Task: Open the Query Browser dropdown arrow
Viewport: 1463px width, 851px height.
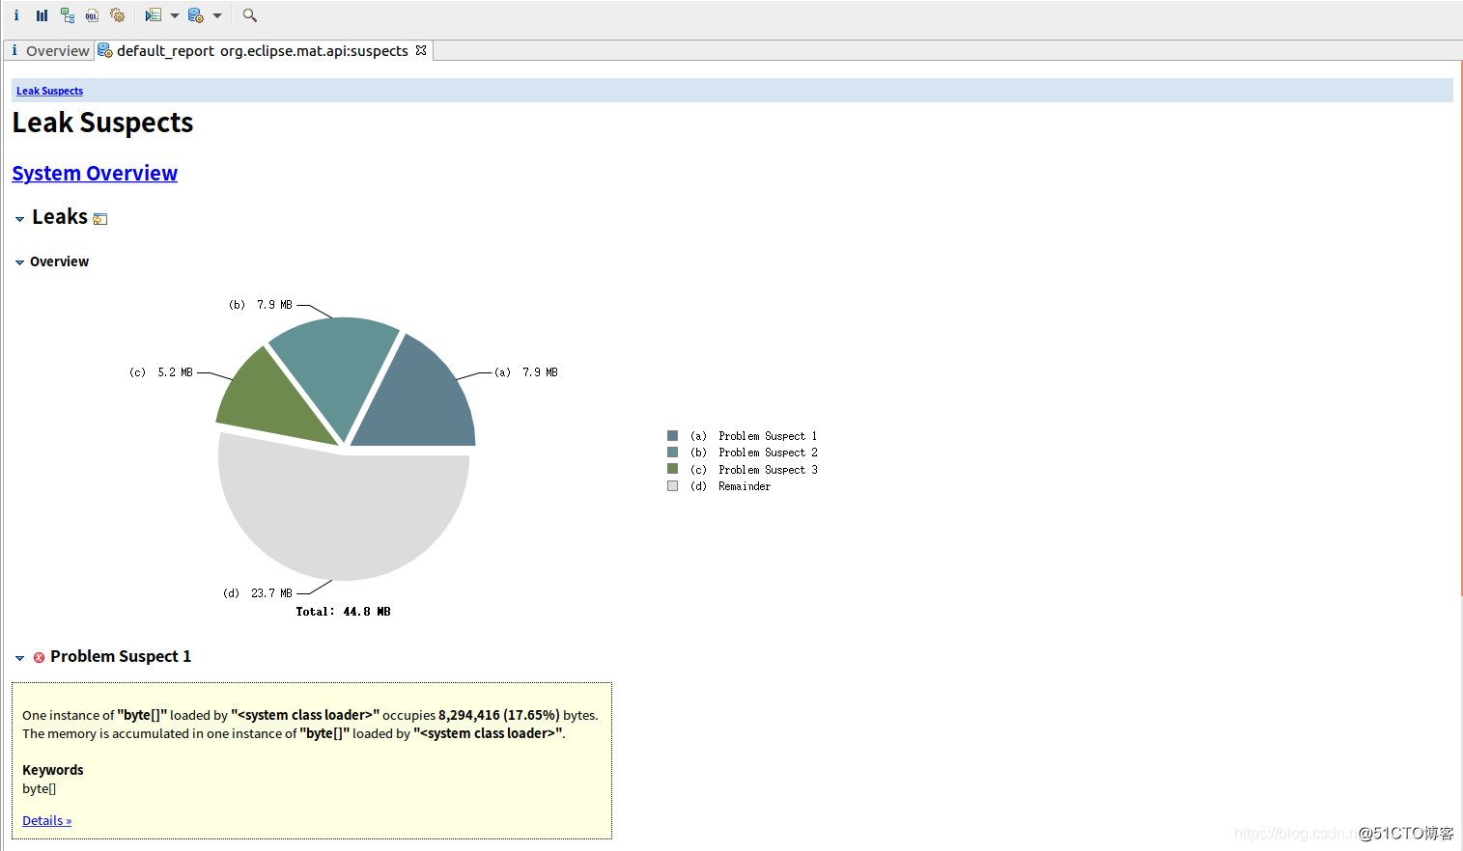Action: pyautogui.click(x=217, y=15)
